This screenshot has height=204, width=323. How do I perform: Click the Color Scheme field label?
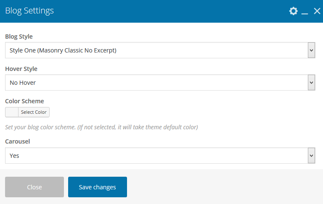click(x=24, y=101)
